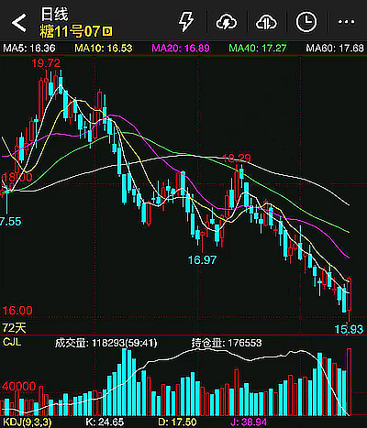367x428 pixels.
Task: Open the clock time period icon
Action: (x=306, y=22)
